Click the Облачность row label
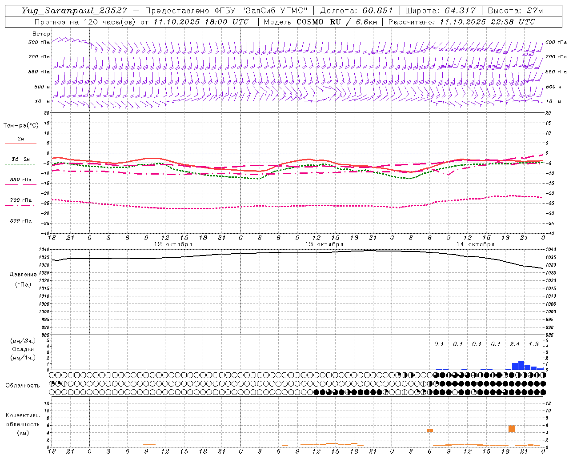The height and width of the screenshot is (455, 569). (23, 386)
